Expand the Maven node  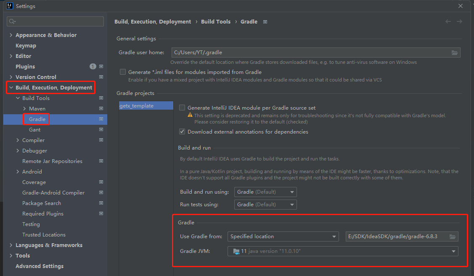coord(24,108)
